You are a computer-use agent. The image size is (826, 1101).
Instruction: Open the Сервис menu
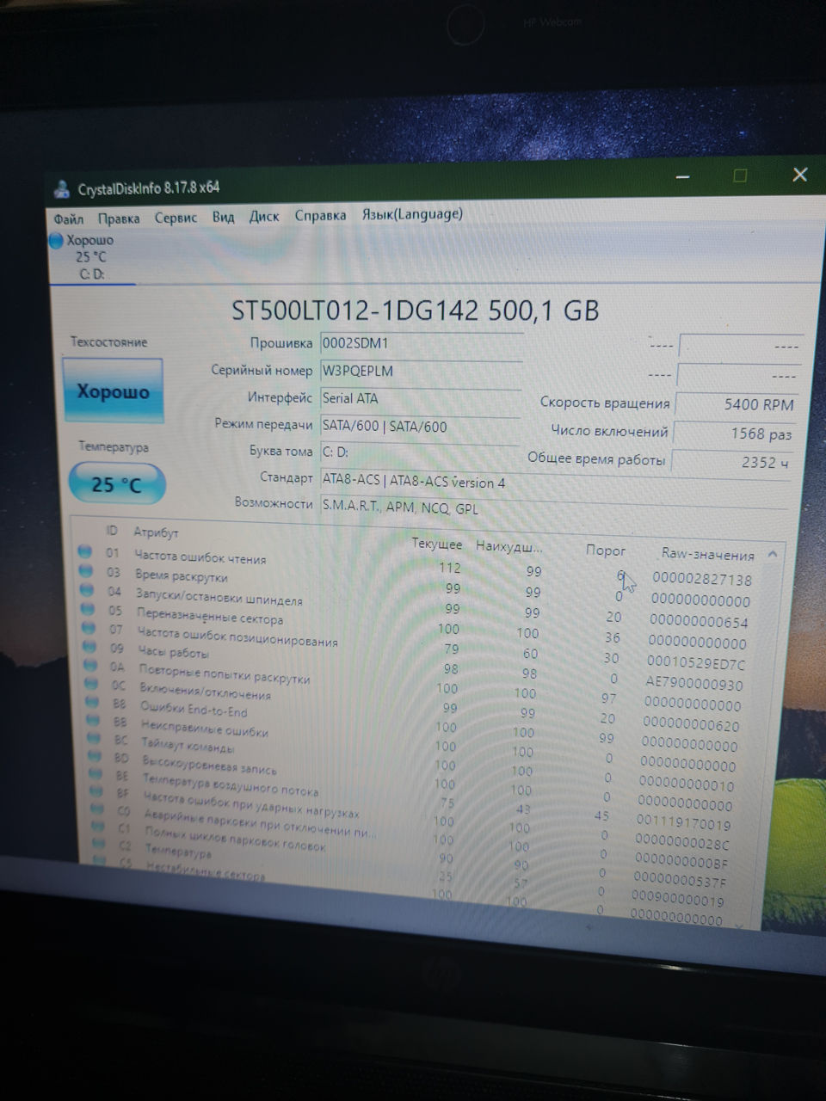coord(176,218)
